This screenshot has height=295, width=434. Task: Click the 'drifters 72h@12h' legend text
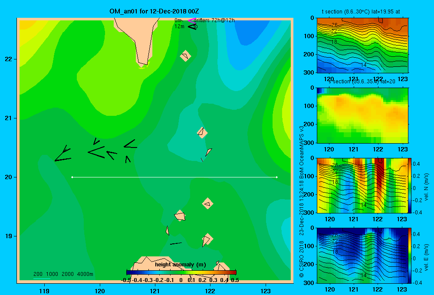click(214, 20)
